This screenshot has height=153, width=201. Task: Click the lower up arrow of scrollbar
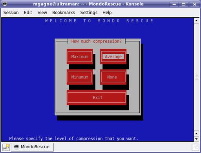coord(196,133)
